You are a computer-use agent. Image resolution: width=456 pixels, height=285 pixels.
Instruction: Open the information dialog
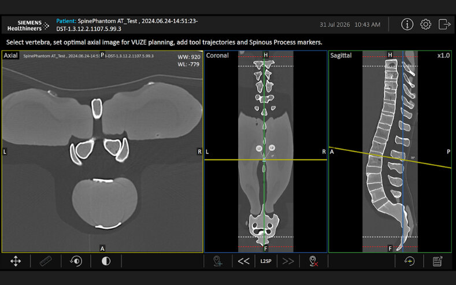407,24
